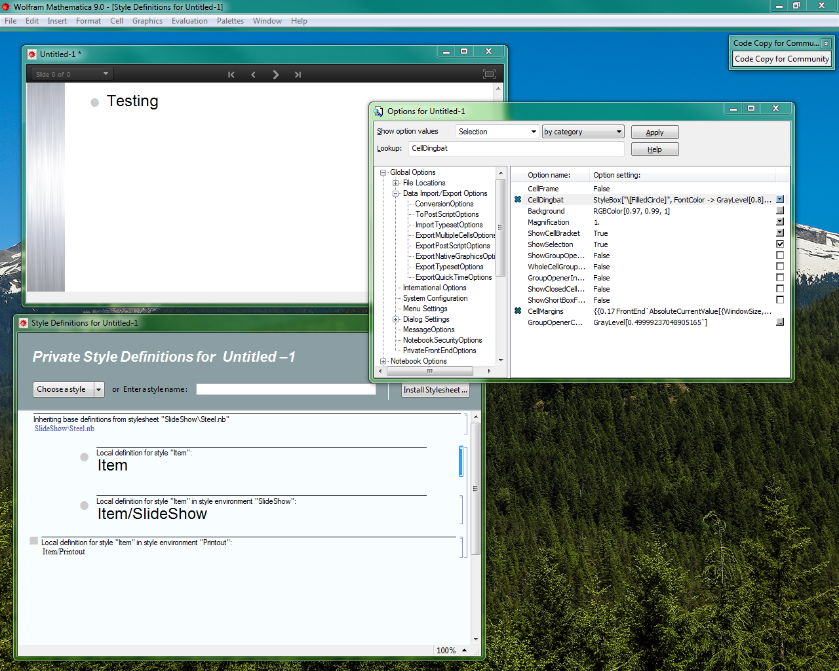Screen dimensions: 839x671
Task: Minimize the Untitled-1 notebook window
Action: (x=446, y=52)
